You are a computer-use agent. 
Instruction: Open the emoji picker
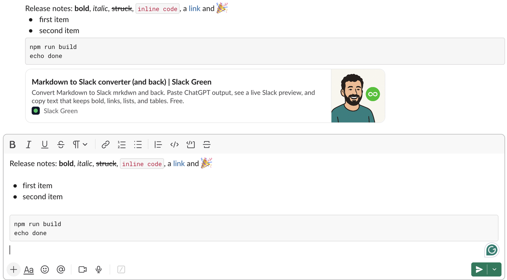(x=45, y=270)
